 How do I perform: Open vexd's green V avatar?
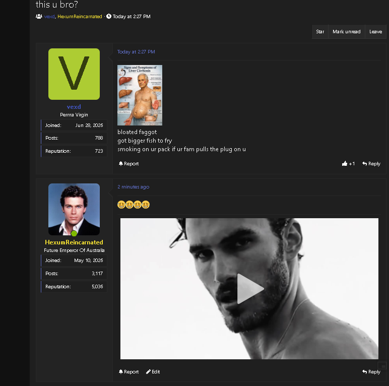click(74, 74)
